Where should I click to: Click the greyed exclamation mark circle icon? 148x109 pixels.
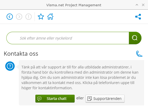[29, 17]
